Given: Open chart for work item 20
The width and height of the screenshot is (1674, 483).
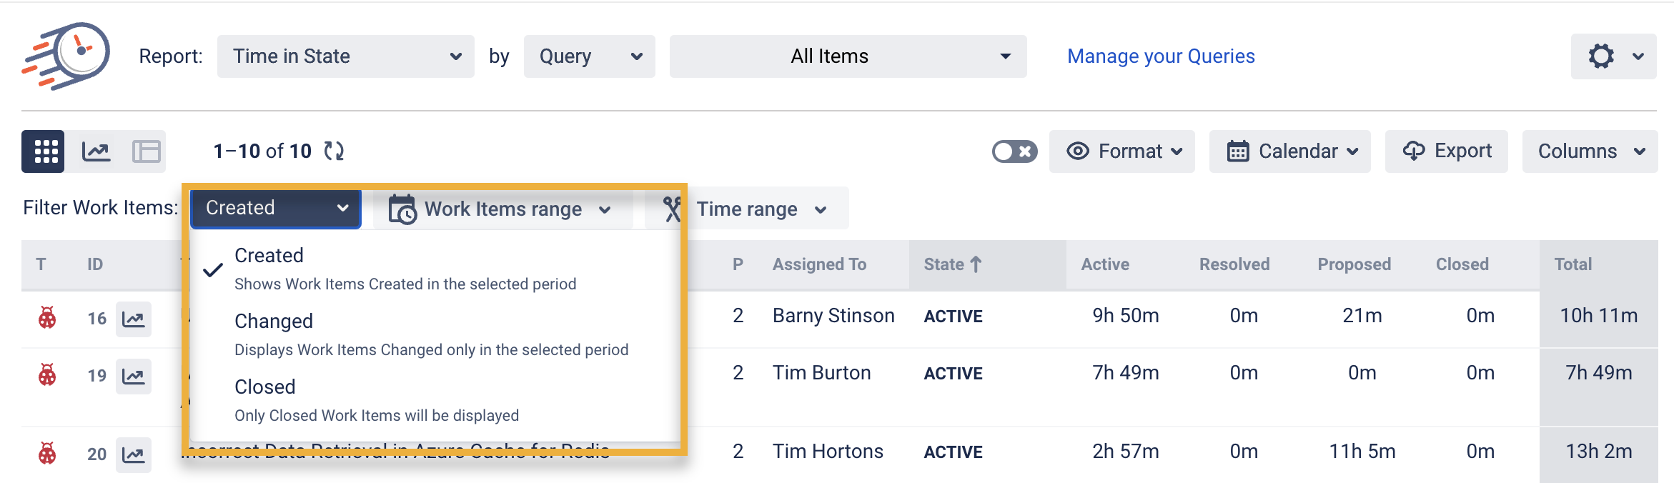Looking at the screenshot, I should click(x=134, y=454).
